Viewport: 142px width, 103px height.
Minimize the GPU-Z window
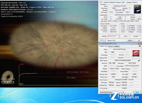point(132,44)
